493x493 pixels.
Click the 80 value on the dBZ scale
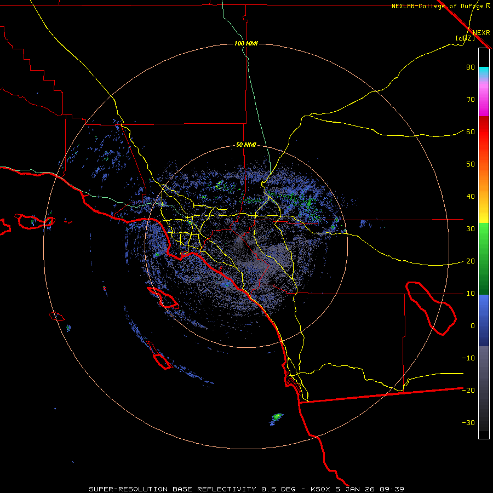[471, 67]
